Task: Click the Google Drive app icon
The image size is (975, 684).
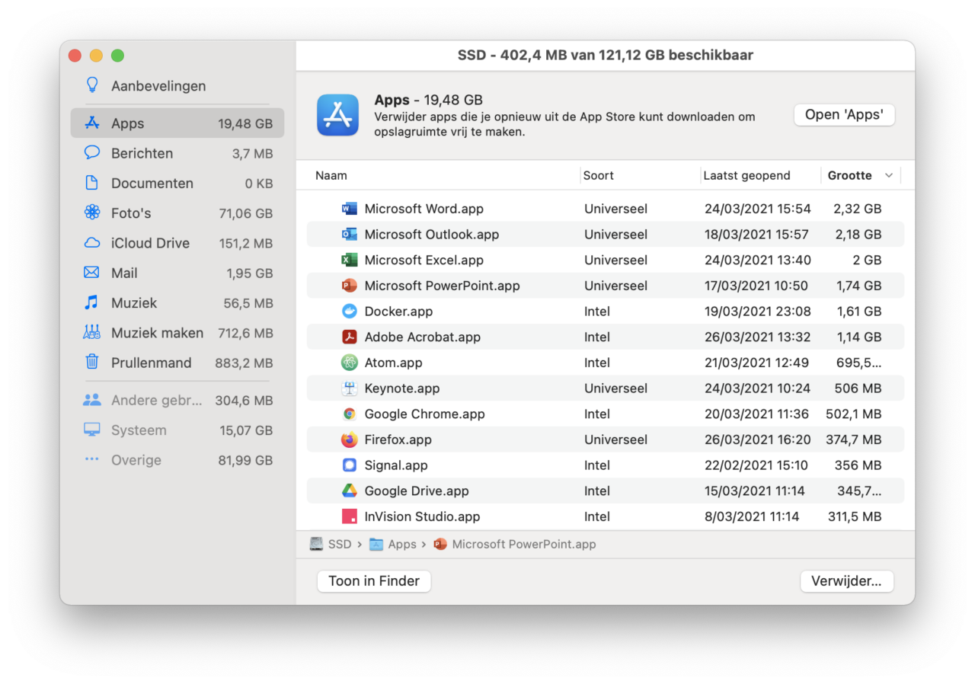Action: tap(350, 491)
